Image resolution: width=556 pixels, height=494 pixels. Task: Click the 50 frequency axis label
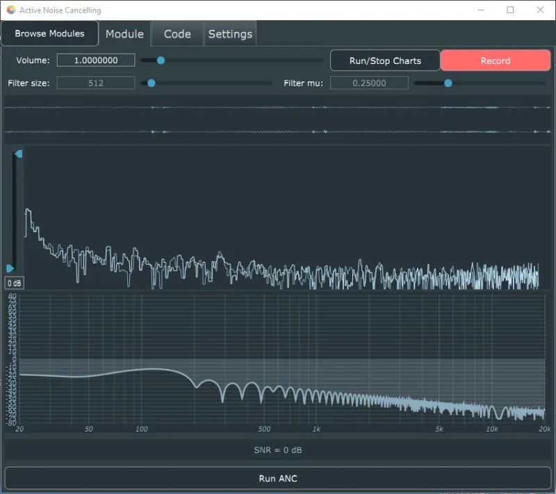89,429
